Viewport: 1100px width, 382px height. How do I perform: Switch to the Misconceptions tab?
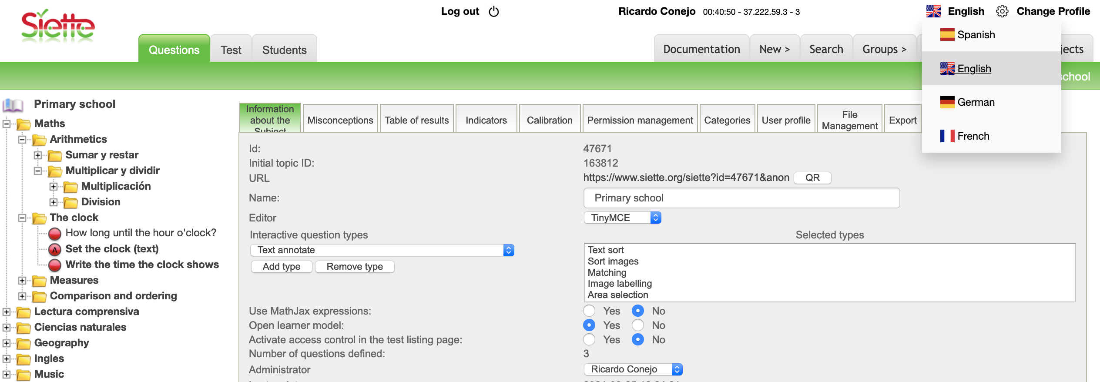[340, 121]
